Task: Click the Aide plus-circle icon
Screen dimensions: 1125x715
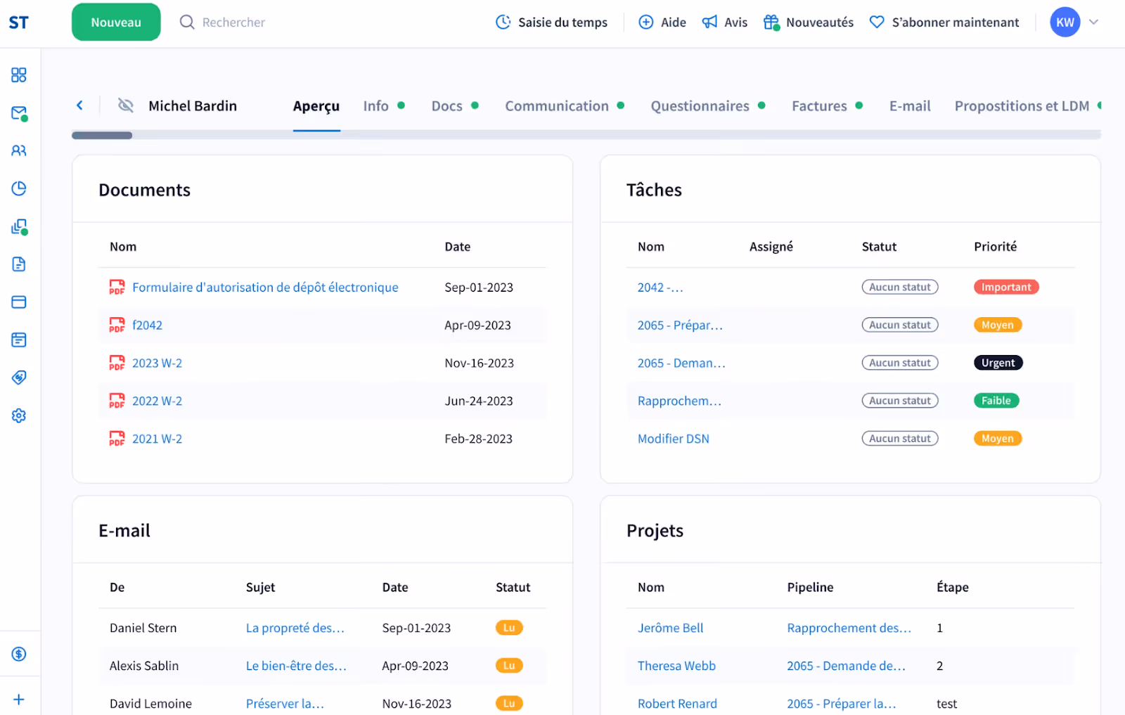Action: pyautogui.click(x=645, y=22)
